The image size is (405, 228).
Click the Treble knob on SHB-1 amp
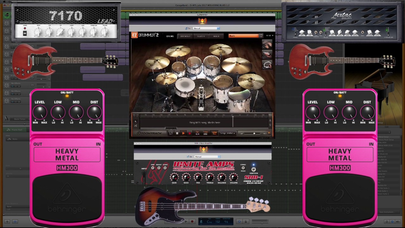pos(210,177)
